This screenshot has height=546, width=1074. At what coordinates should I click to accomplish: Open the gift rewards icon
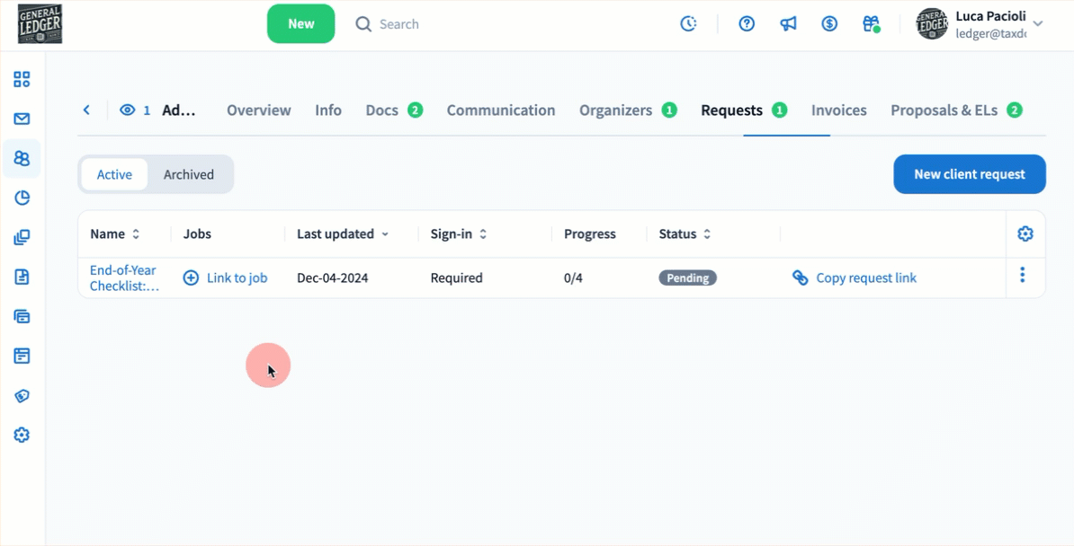coord(870,24)
